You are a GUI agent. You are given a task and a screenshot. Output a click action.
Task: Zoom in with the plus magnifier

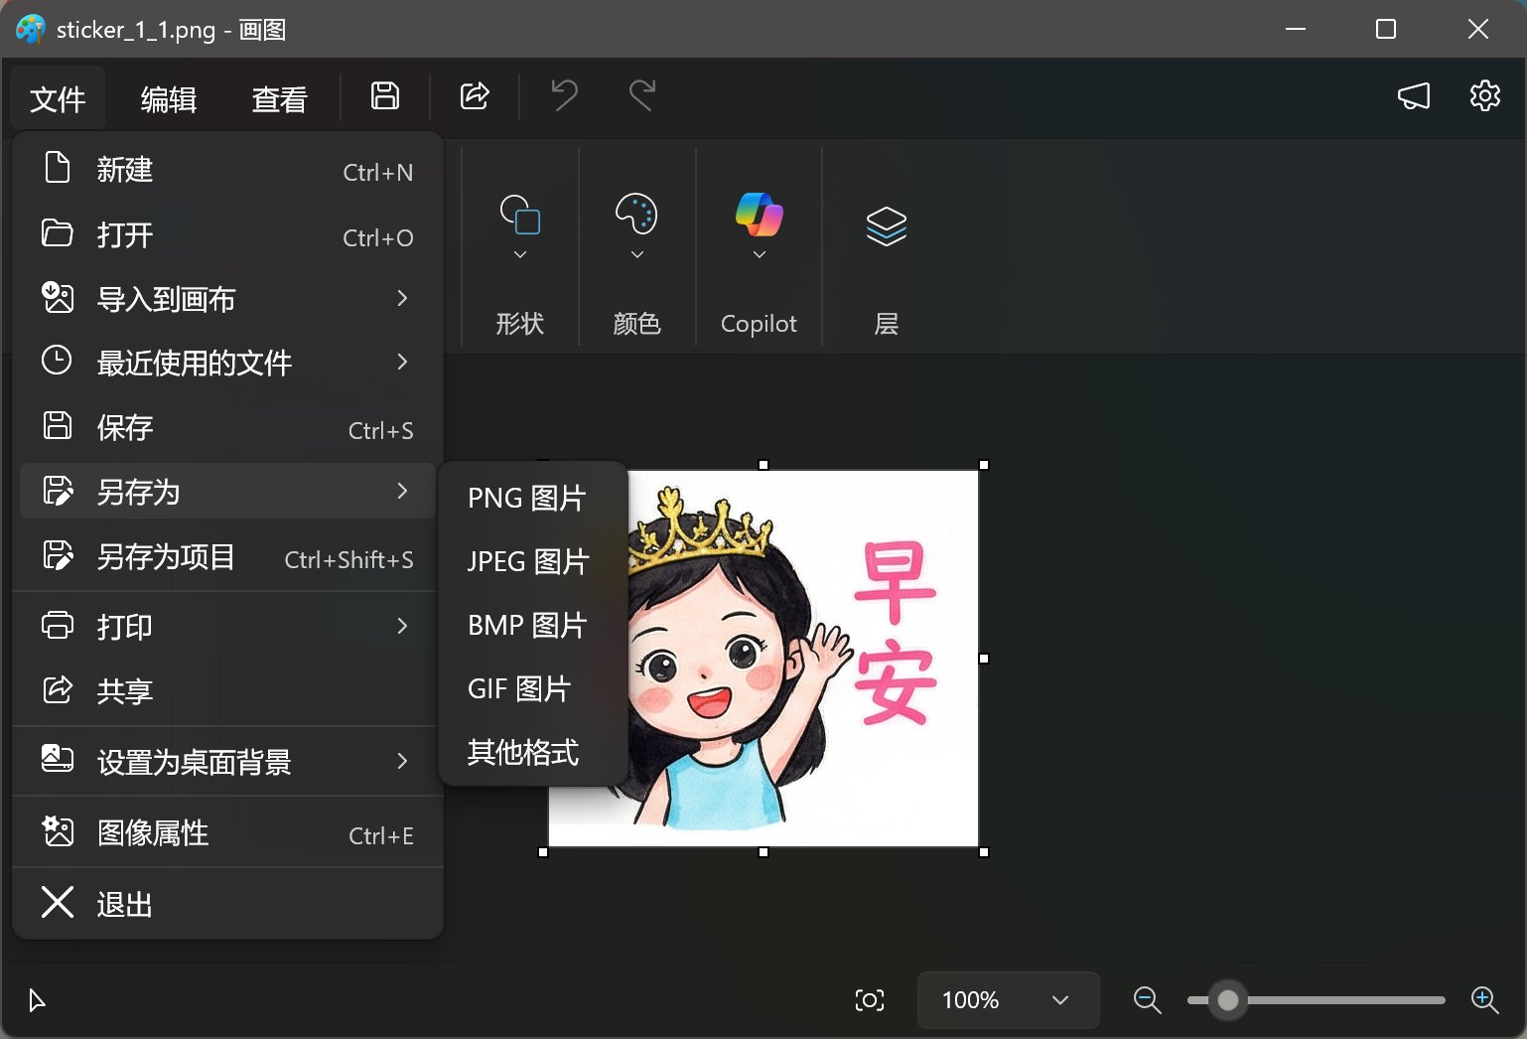tap(1484, 1000)
